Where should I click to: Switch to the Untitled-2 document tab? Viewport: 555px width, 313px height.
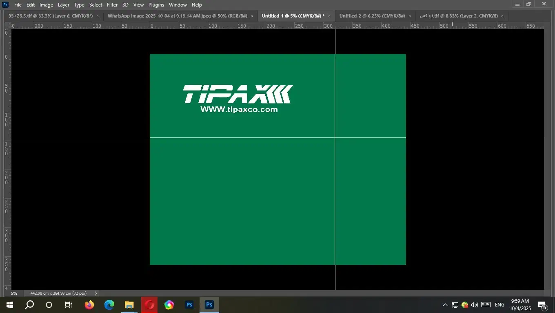(x=372, y=16)
